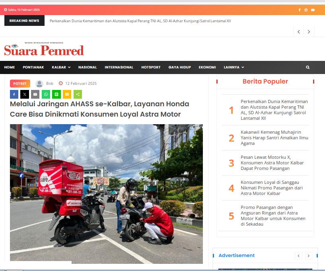Click the BREAKING NEWS label
This screenshot has width=325, height=271.
click(x=24, y=21)
